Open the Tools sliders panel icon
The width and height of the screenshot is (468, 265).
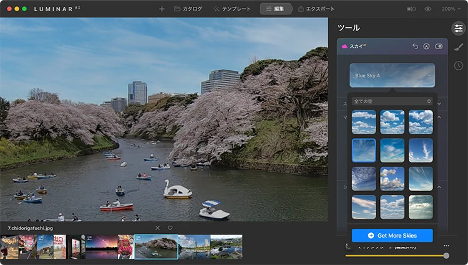(x=458, y=29)
